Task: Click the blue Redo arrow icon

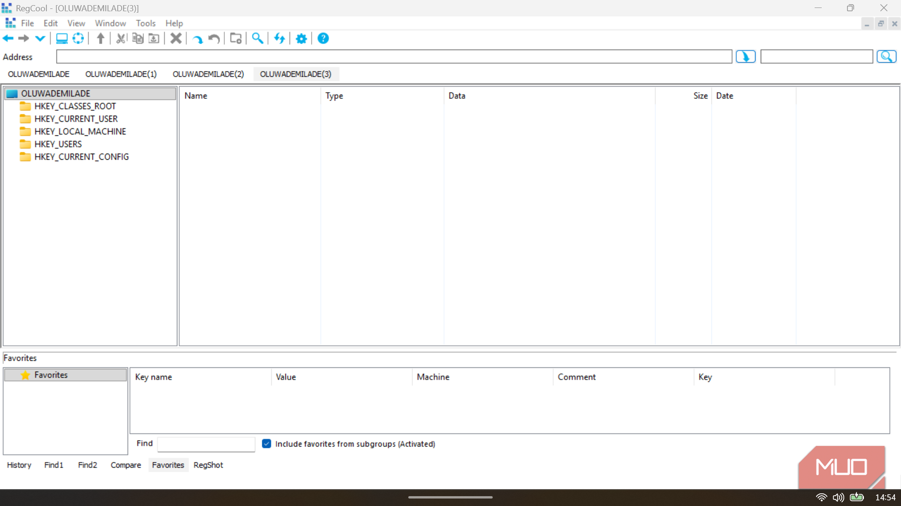Action: pyautogui.click(x=198, y=39)
